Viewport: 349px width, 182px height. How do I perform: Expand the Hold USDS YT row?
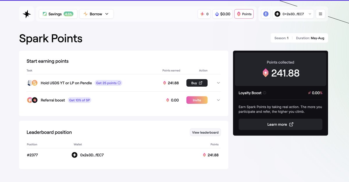(x=218, y=83)
